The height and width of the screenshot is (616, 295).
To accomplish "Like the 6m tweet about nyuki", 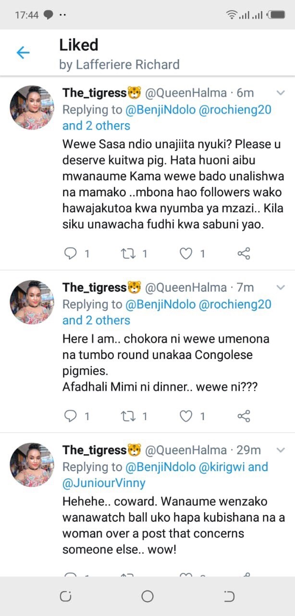I will pyautogui.click(x=186, y=254).
